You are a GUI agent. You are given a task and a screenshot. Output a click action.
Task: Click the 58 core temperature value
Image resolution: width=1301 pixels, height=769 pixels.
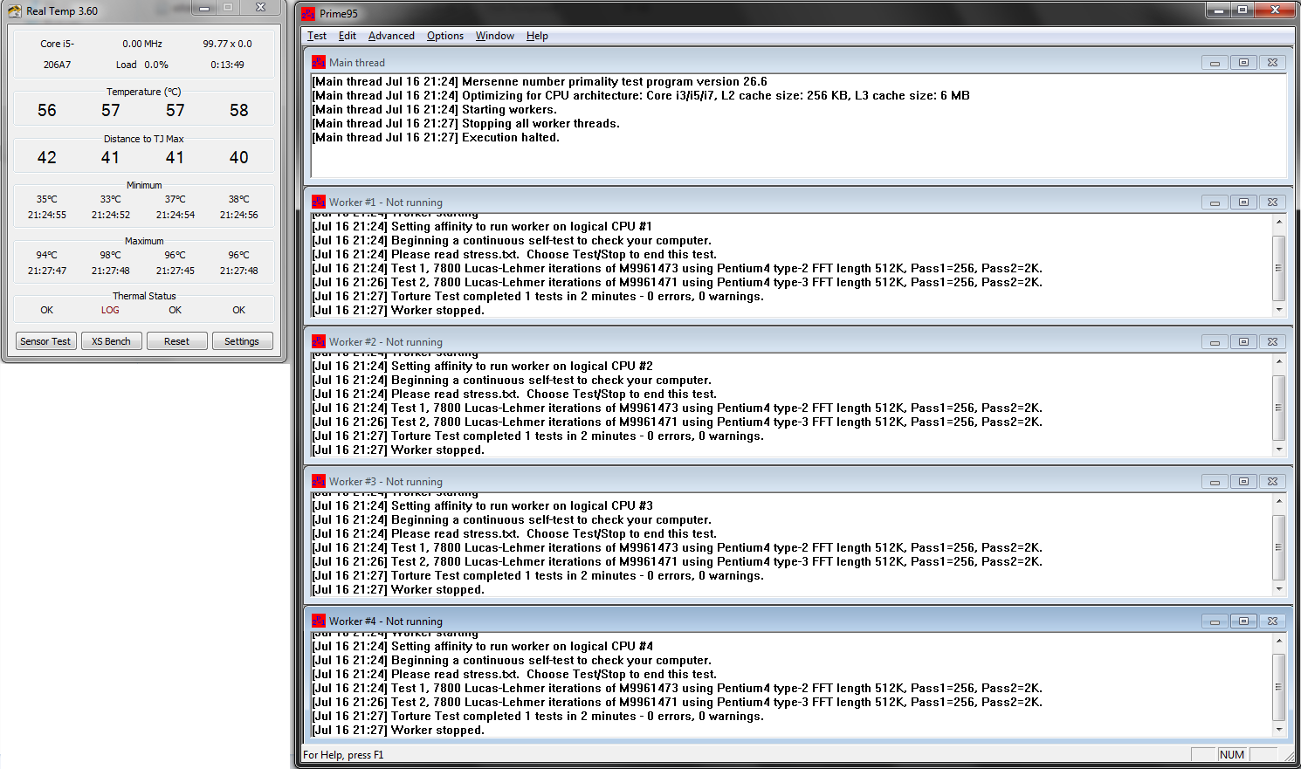tap(239, 110)
